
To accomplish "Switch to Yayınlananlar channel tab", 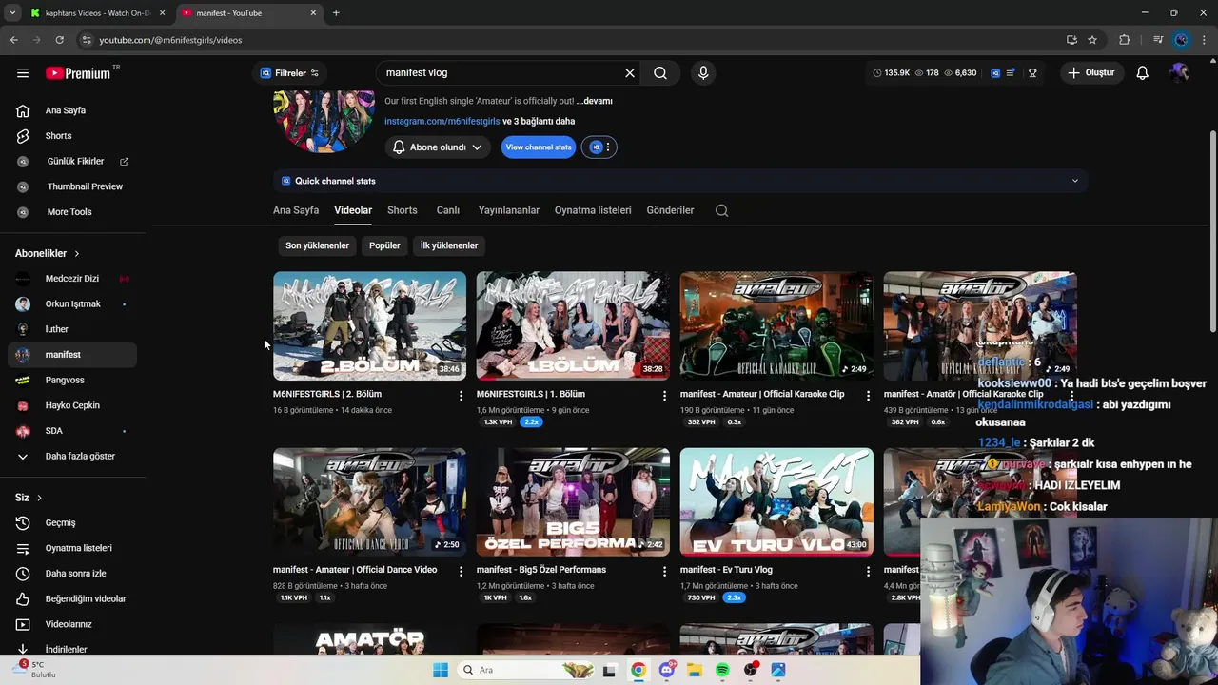I will click(x=508, y=210).
